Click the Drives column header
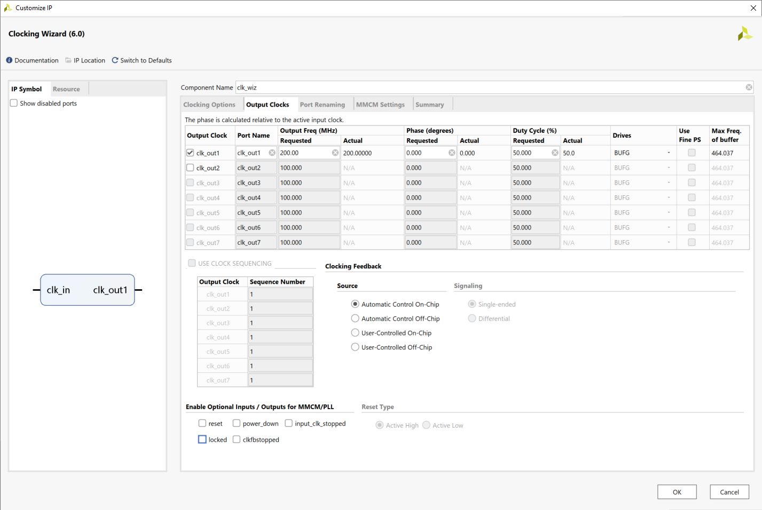 coord(622,136)
